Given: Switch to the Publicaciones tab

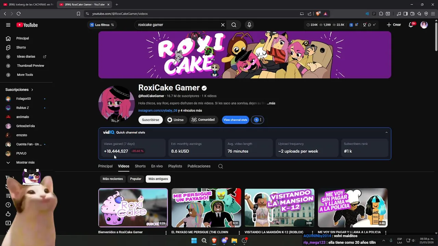Looking at the screenshot, I should 199,166.
